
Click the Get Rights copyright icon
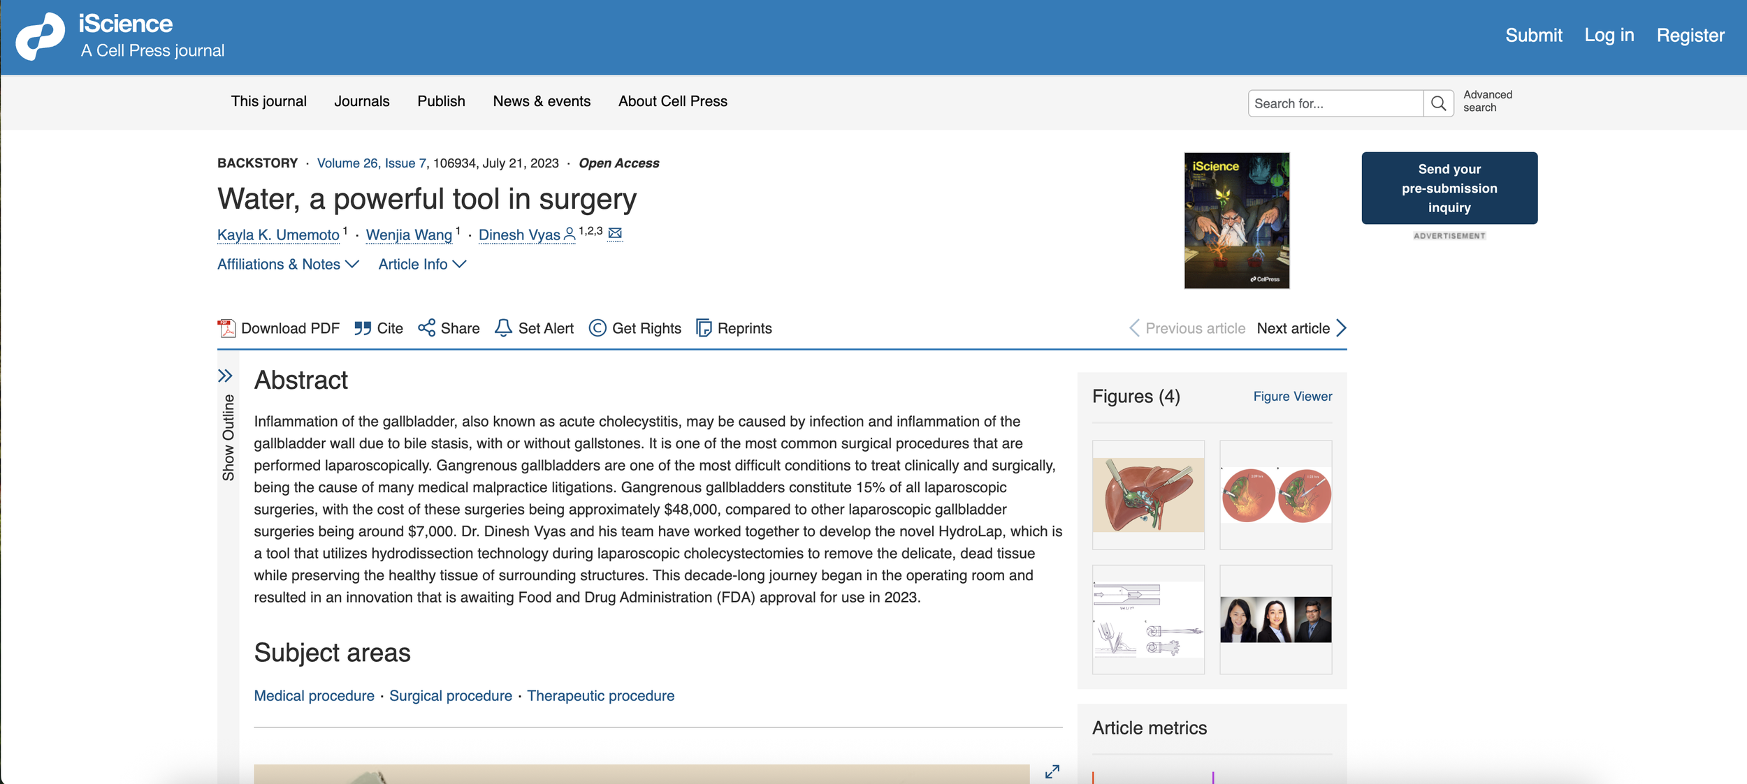(x=597, y=328)
